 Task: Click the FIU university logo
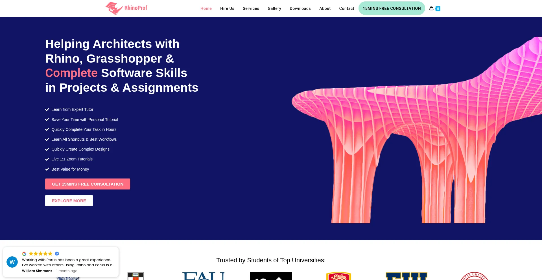(406, 276)
